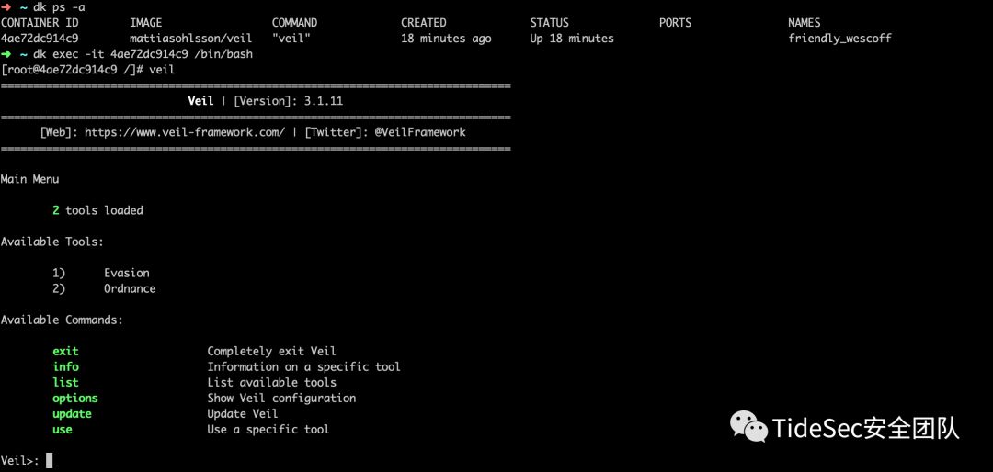
Task: Click the green use command
Action: pos(63,430)
